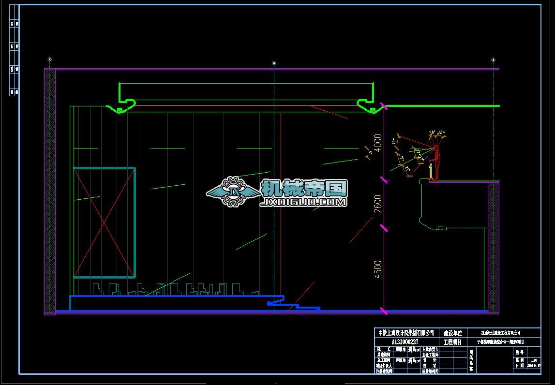
Task: Click the 2600 dimension text
Action: 378,204
